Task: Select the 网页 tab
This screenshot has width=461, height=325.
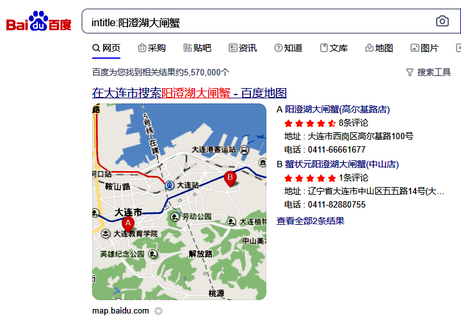Action: coord(106,48)
